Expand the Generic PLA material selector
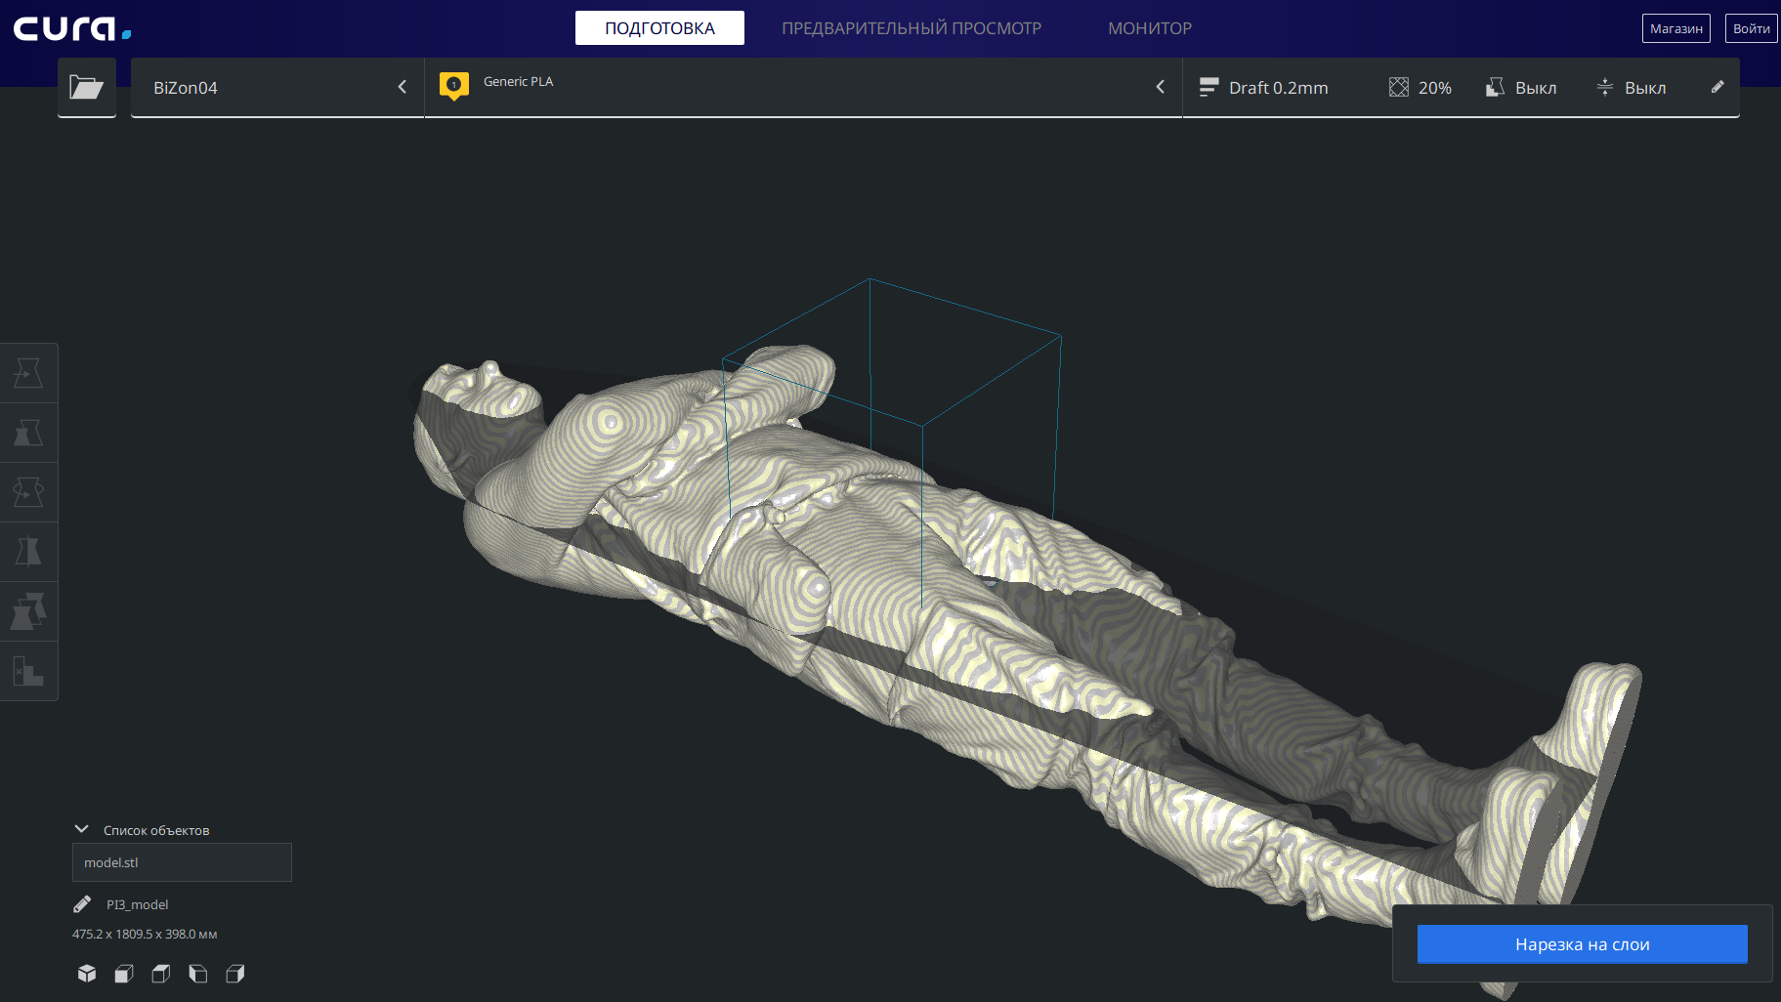 [803, 88]
